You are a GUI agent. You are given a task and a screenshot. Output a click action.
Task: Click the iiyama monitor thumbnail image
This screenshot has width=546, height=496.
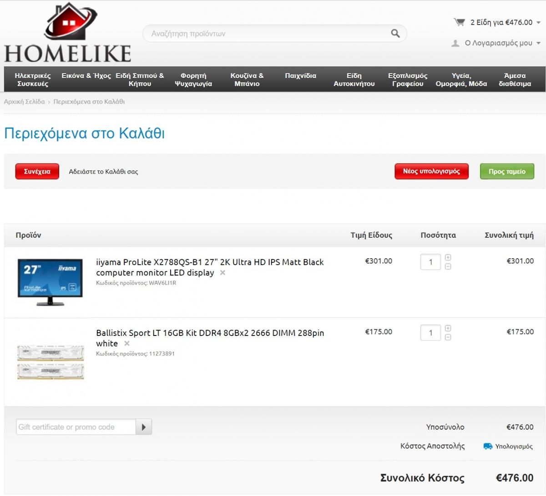point(50,282)
